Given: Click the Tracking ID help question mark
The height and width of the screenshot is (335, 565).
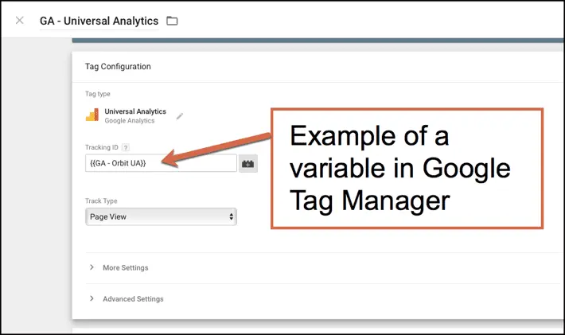Looking at the screenshot, I should point(126,148).
